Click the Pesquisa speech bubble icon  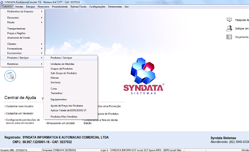pyautogui.click(x=229, y=20)
